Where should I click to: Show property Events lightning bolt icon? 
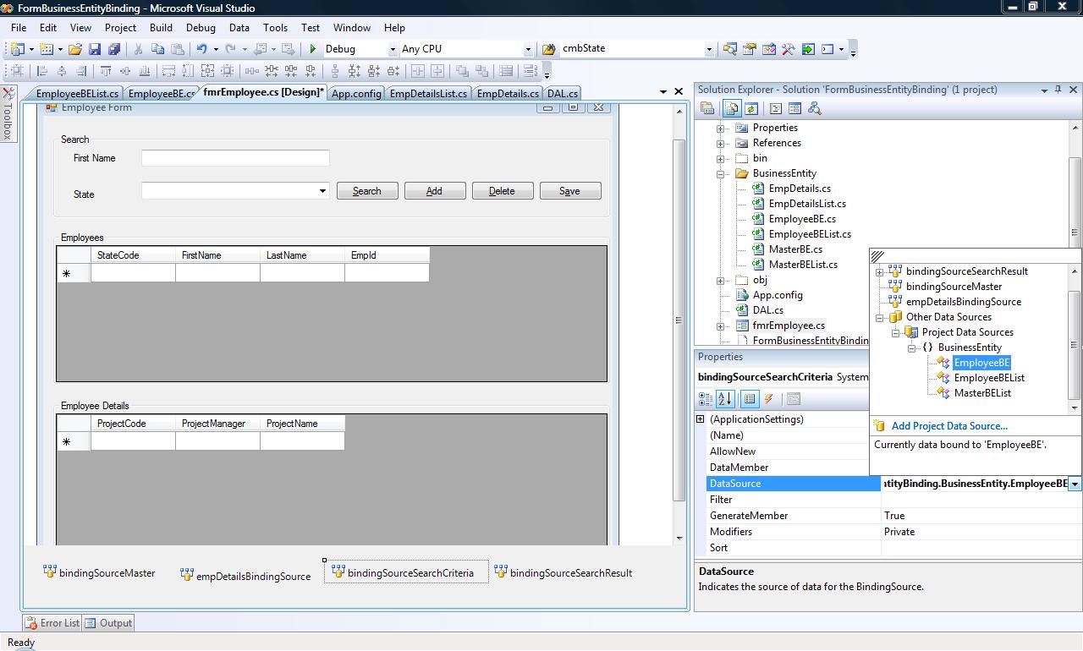(x=769, y=399)
